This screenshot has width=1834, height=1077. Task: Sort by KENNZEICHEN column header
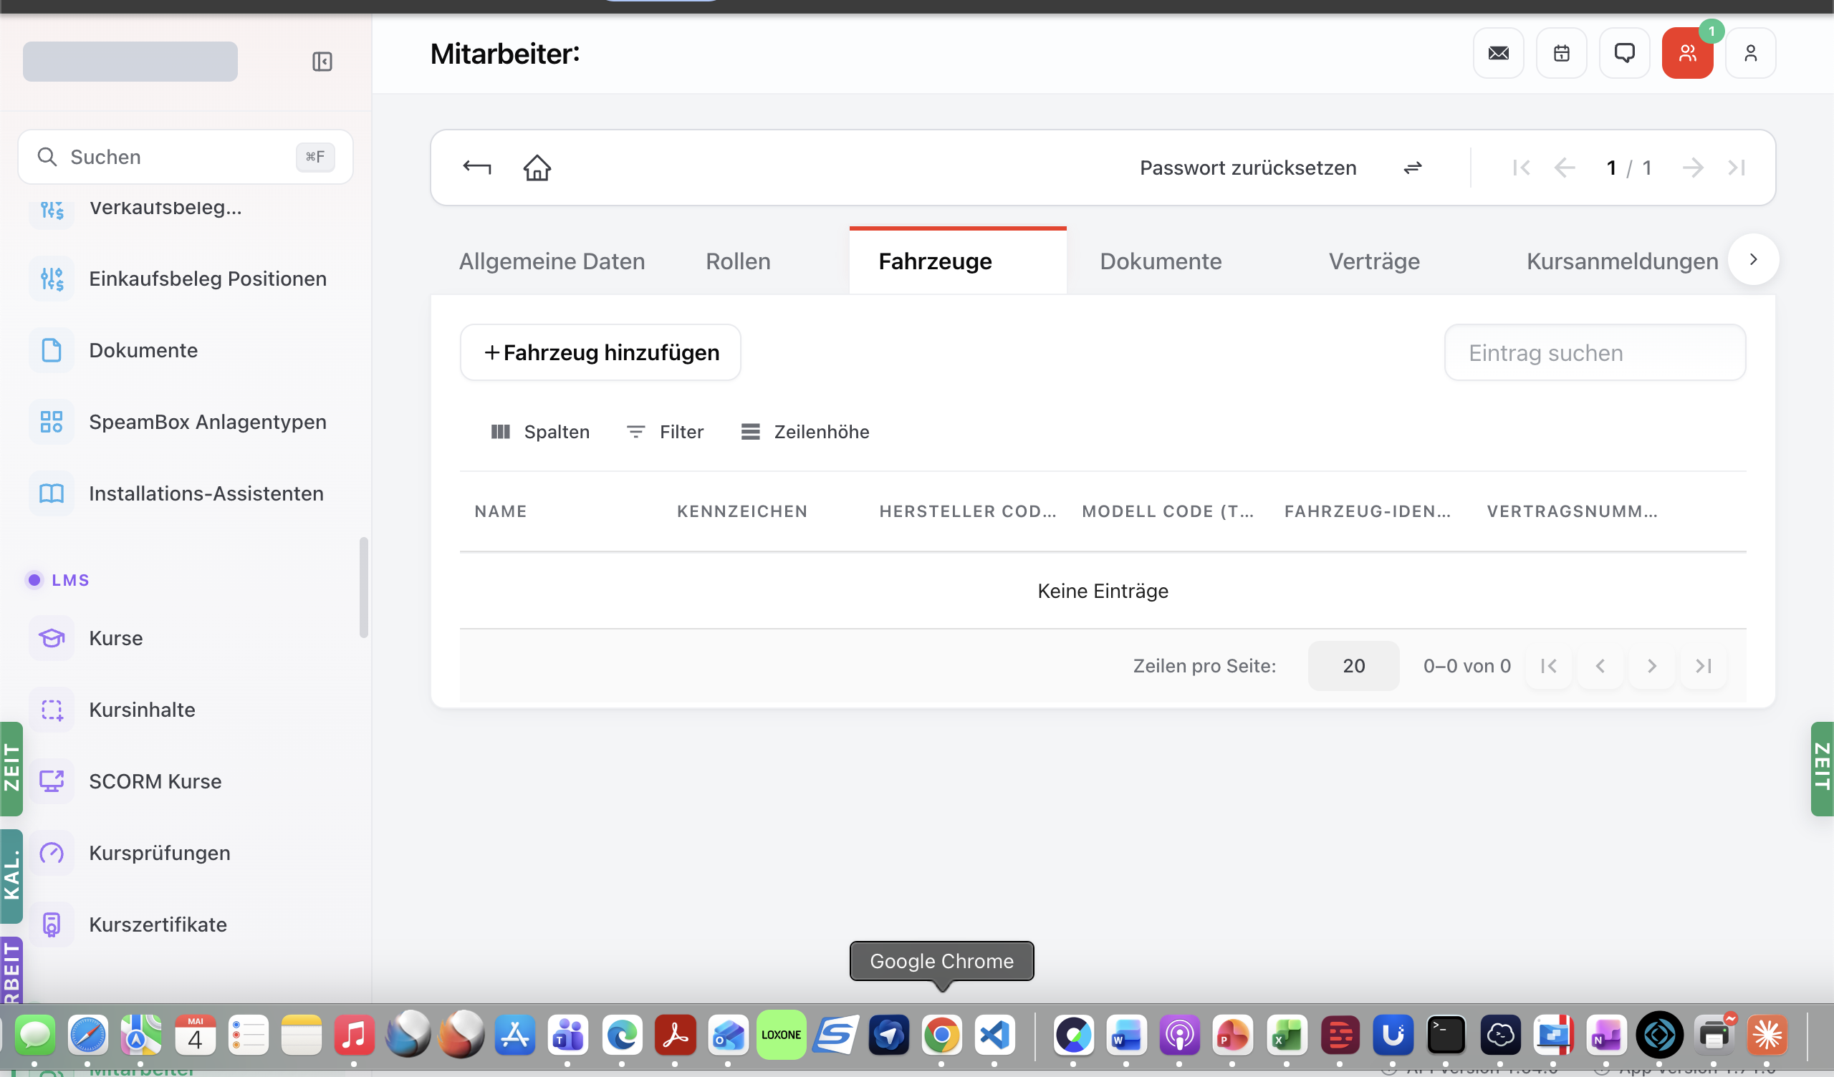pos(742,511)
